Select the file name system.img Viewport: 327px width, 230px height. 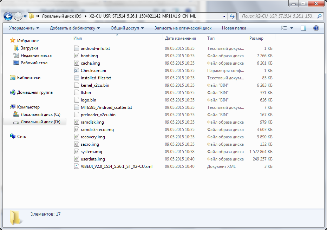(x=91, y=152)
